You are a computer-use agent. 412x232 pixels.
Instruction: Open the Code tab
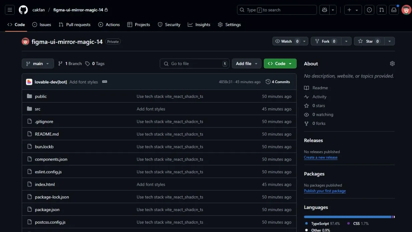click(16, 25)
